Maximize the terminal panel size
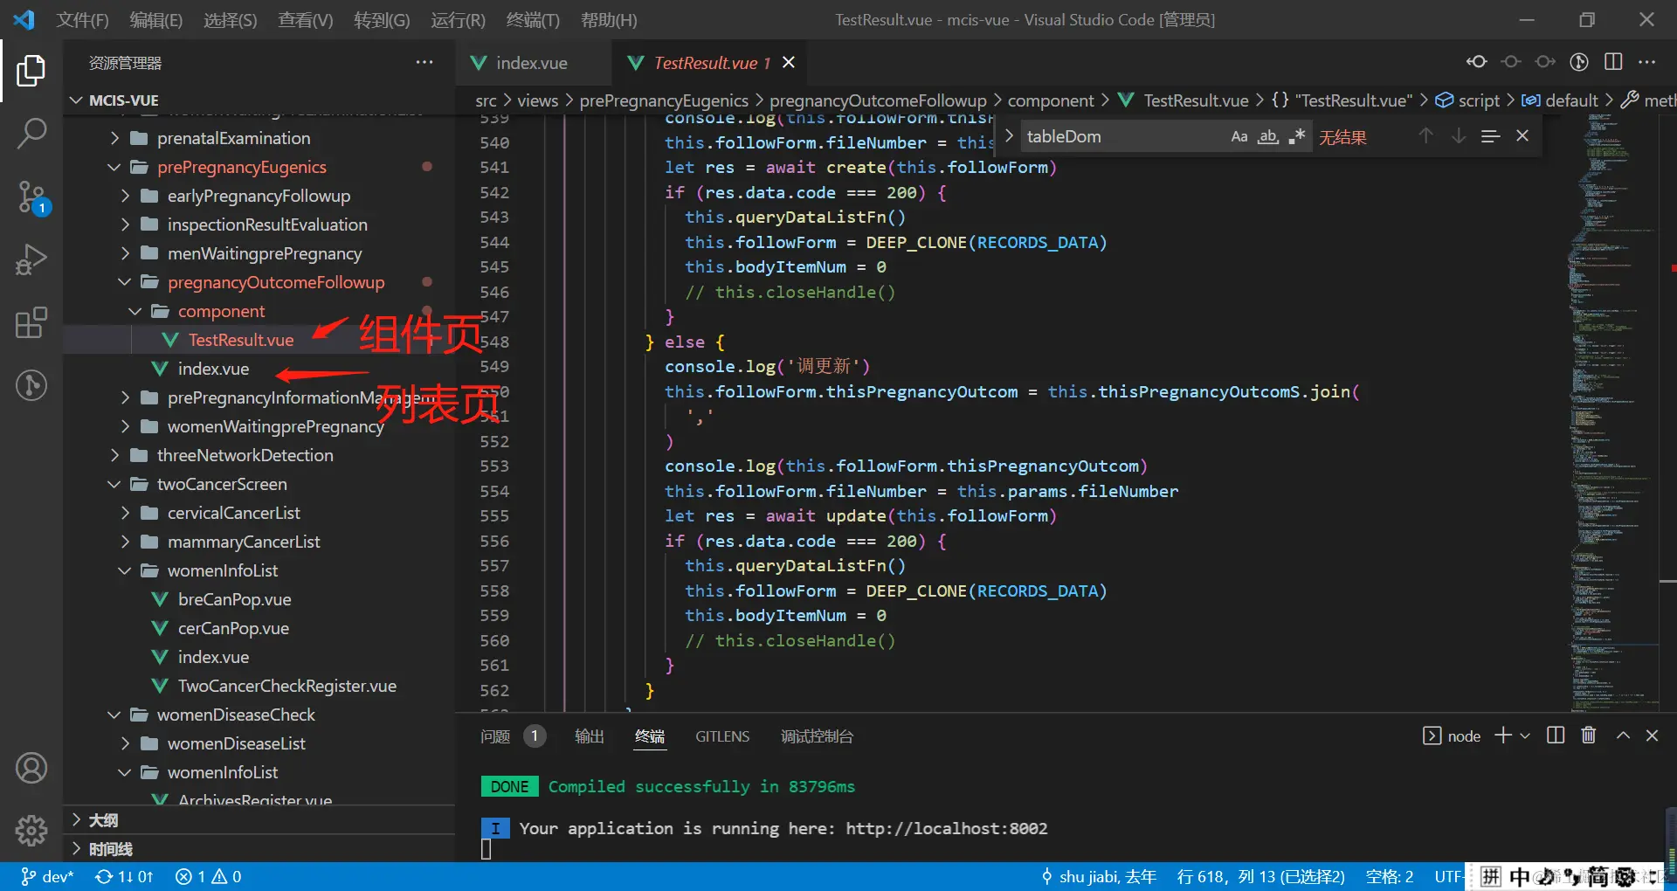 coord(1623,736)
